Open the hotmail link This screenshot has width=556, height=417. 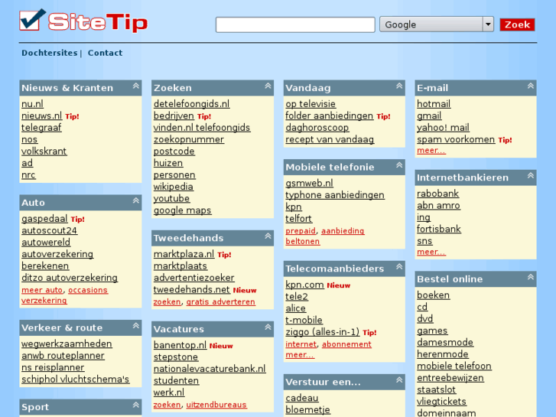434,104
